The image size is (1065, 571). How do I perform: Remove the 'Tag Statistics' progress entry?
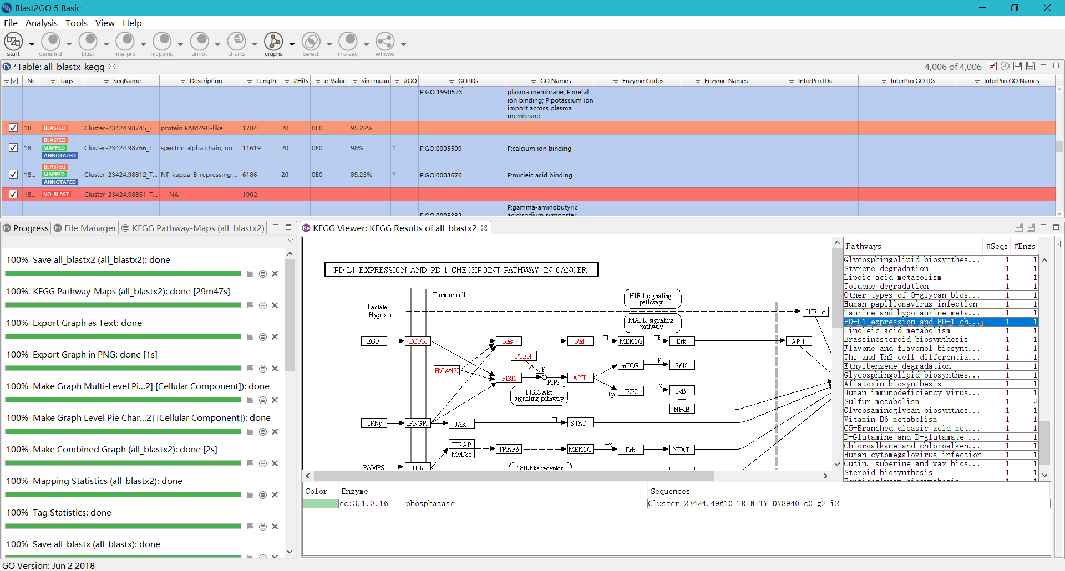(275, 527)
